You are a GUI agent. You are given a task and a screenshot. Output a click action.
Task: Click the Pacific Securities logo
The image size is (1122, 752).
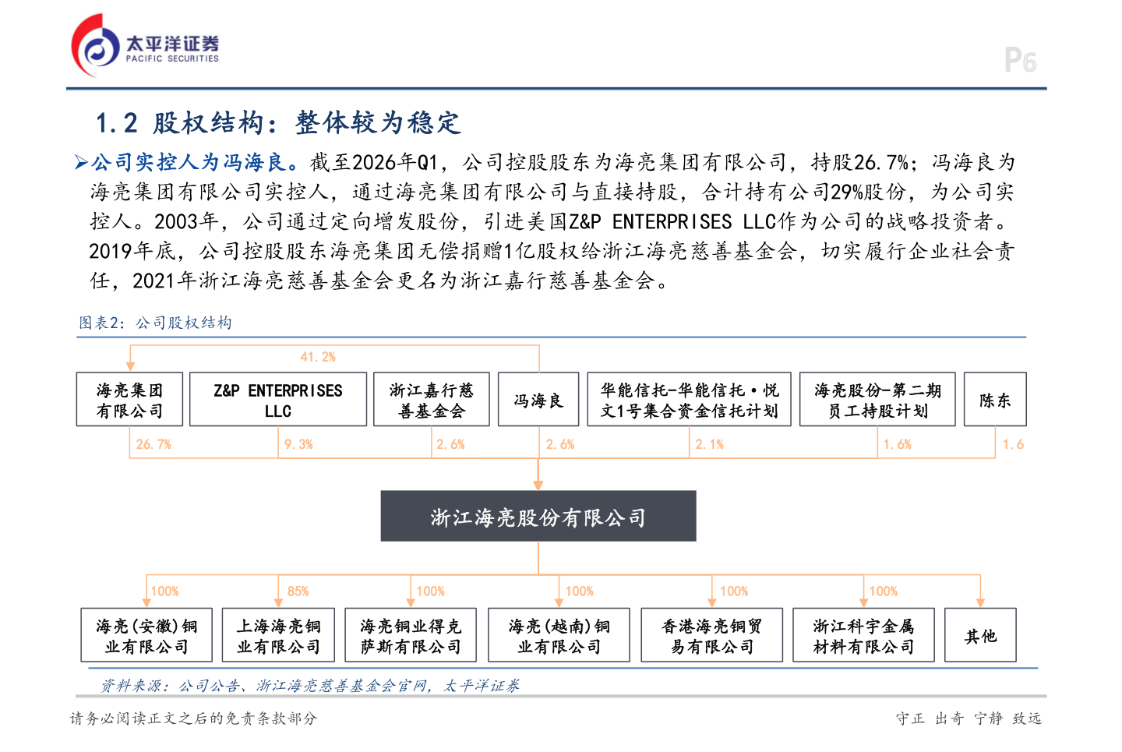[146, 45]
